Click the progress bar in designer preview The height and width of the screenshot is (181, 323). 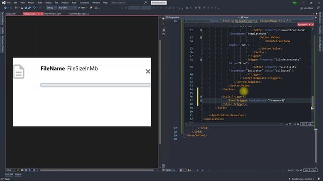(x=95, y=85)
